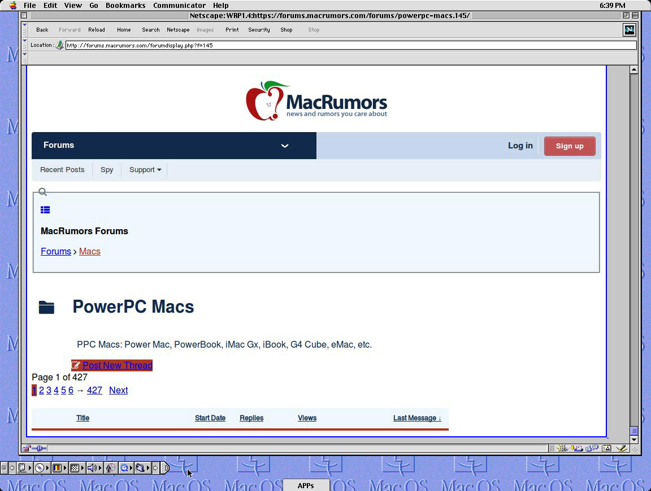Viewport: 651px width, 491px height.
Task: Sort threads by Replies
Action: click(x=251, y=418)
